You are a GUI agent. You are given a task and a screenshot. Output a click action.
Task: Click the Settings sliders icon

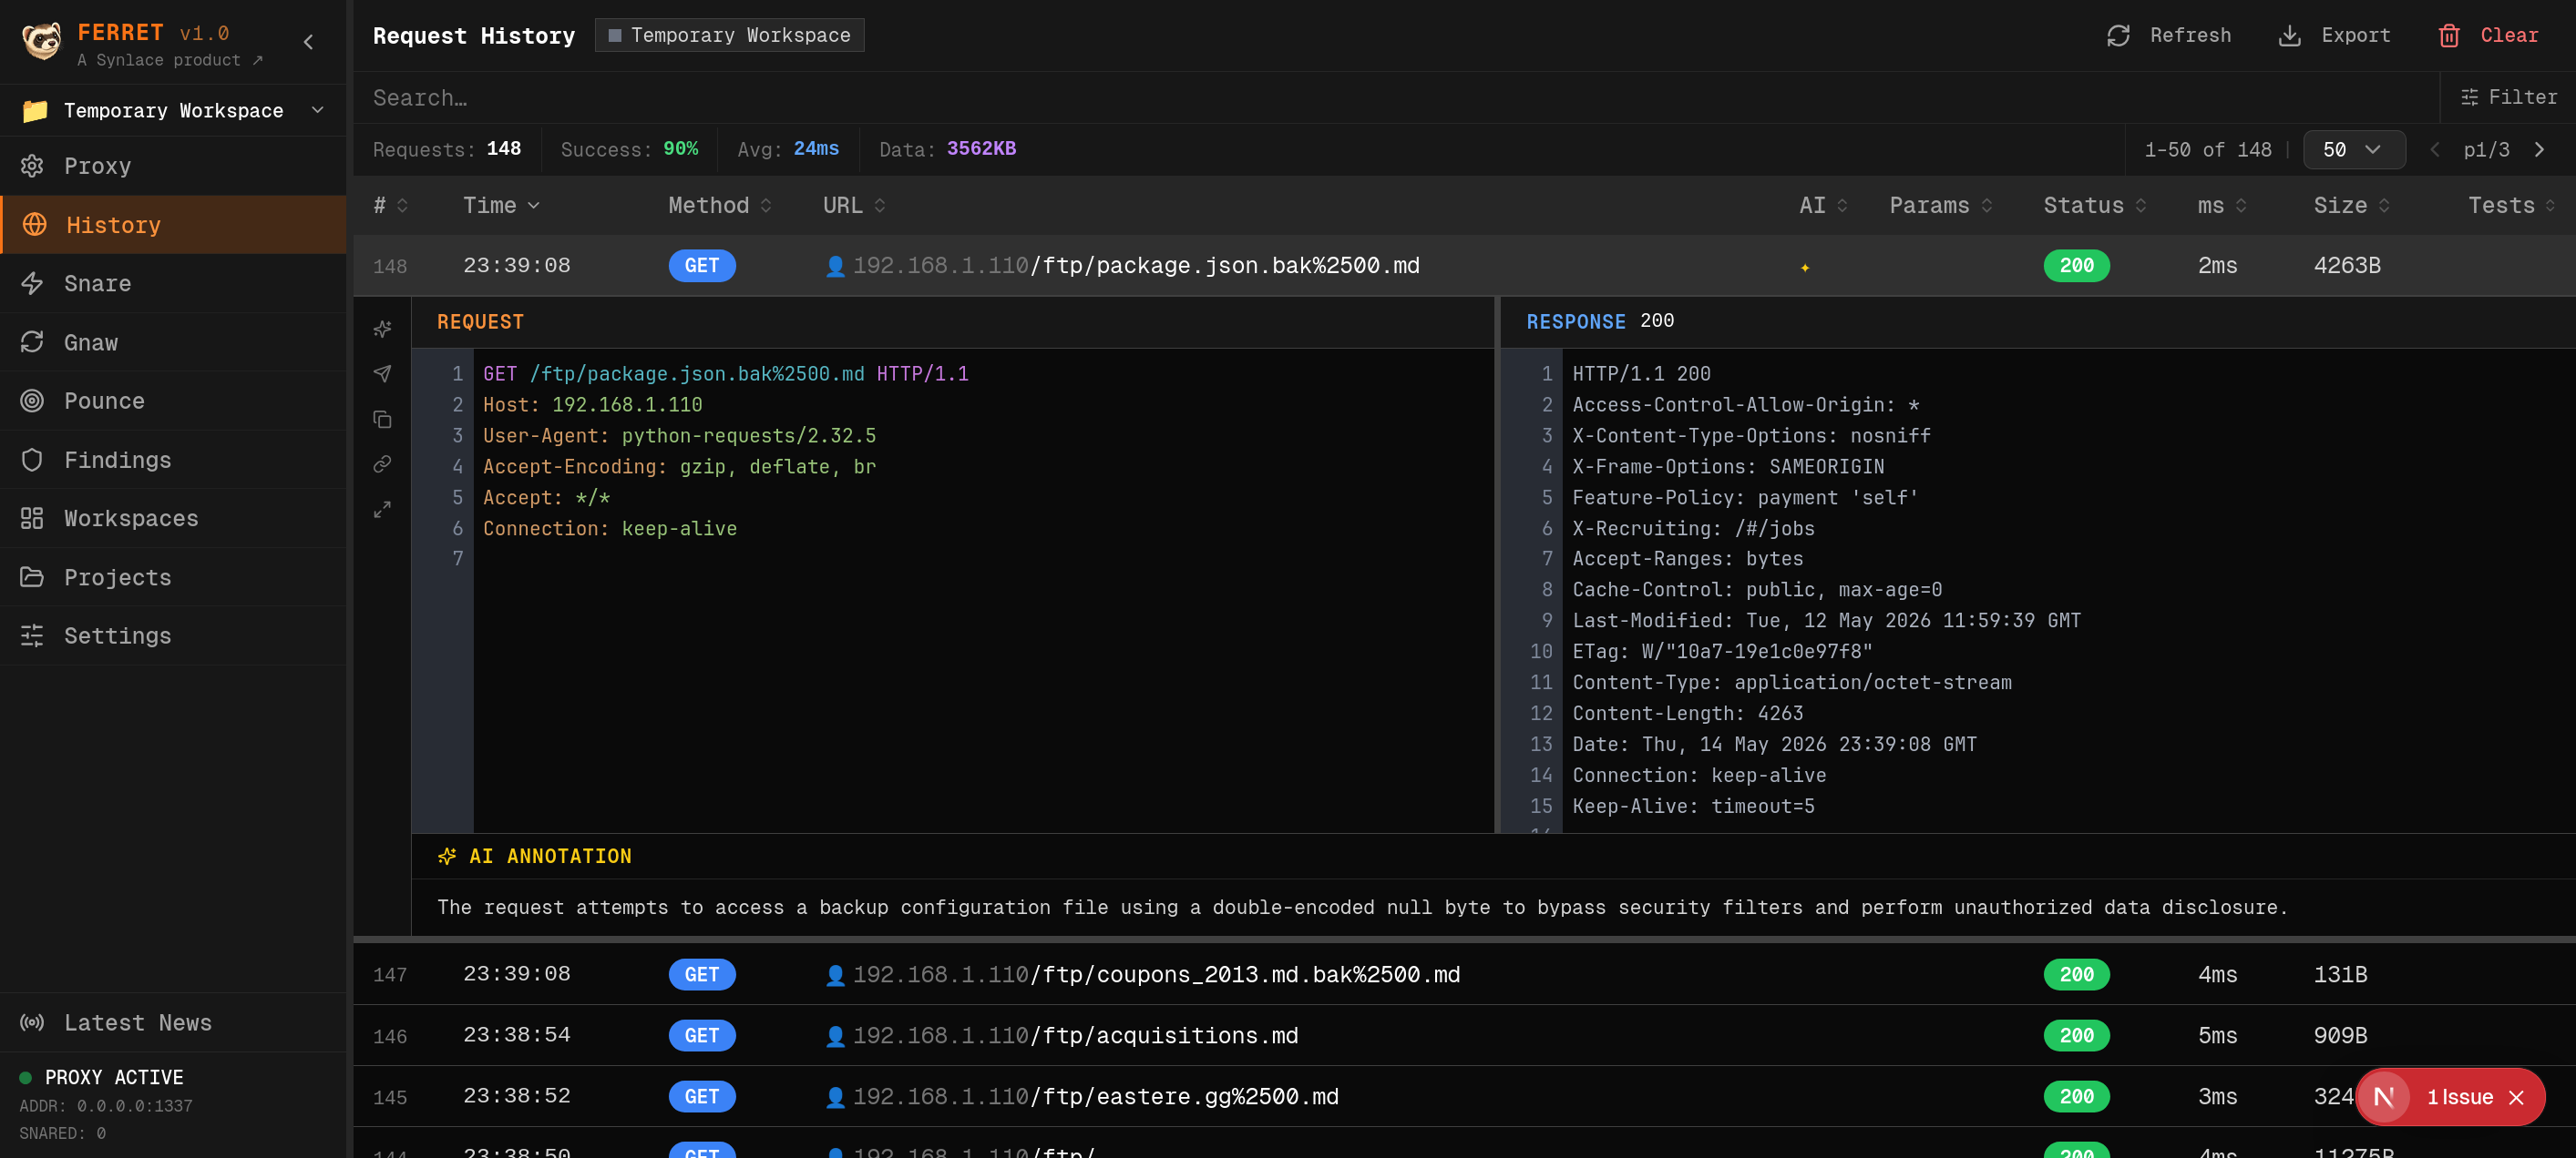32,635
